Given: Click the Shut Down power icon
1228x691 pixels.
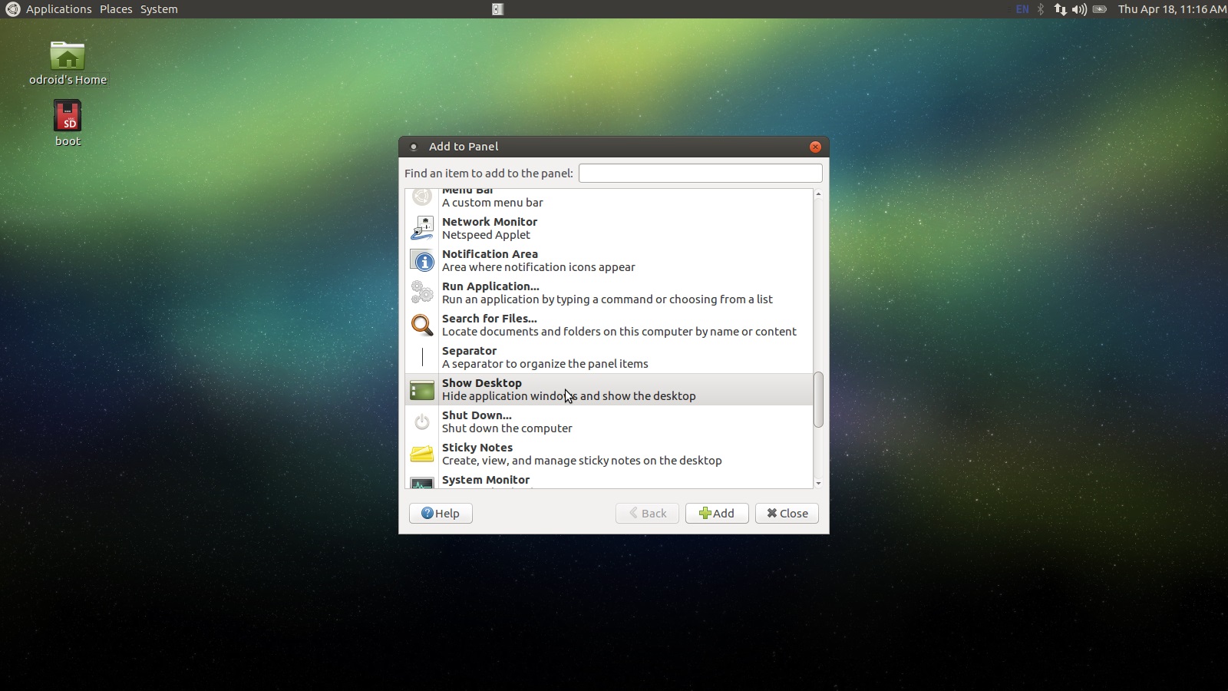Looking at the screenshot, I should [422, 422].
